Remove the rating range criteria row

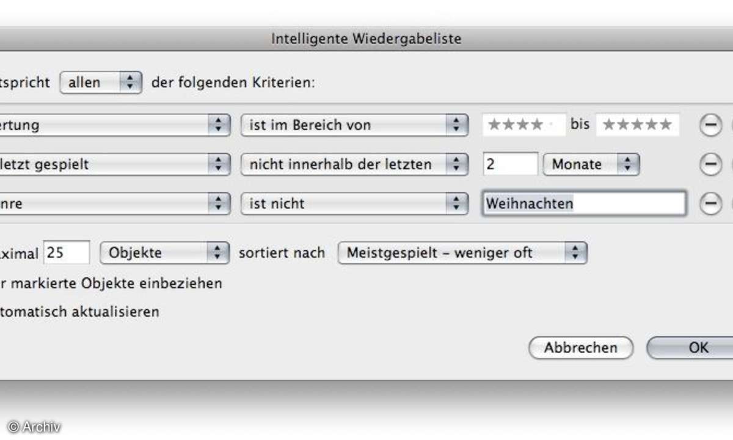[710, 125]
